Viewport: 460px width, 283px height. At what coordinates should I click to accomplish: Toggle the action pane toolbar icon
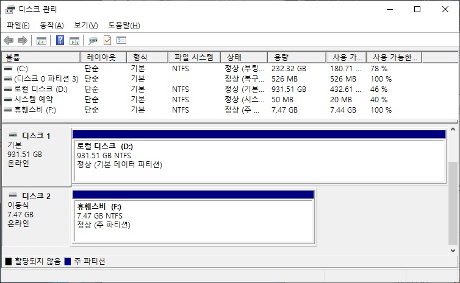pos(74,40)
